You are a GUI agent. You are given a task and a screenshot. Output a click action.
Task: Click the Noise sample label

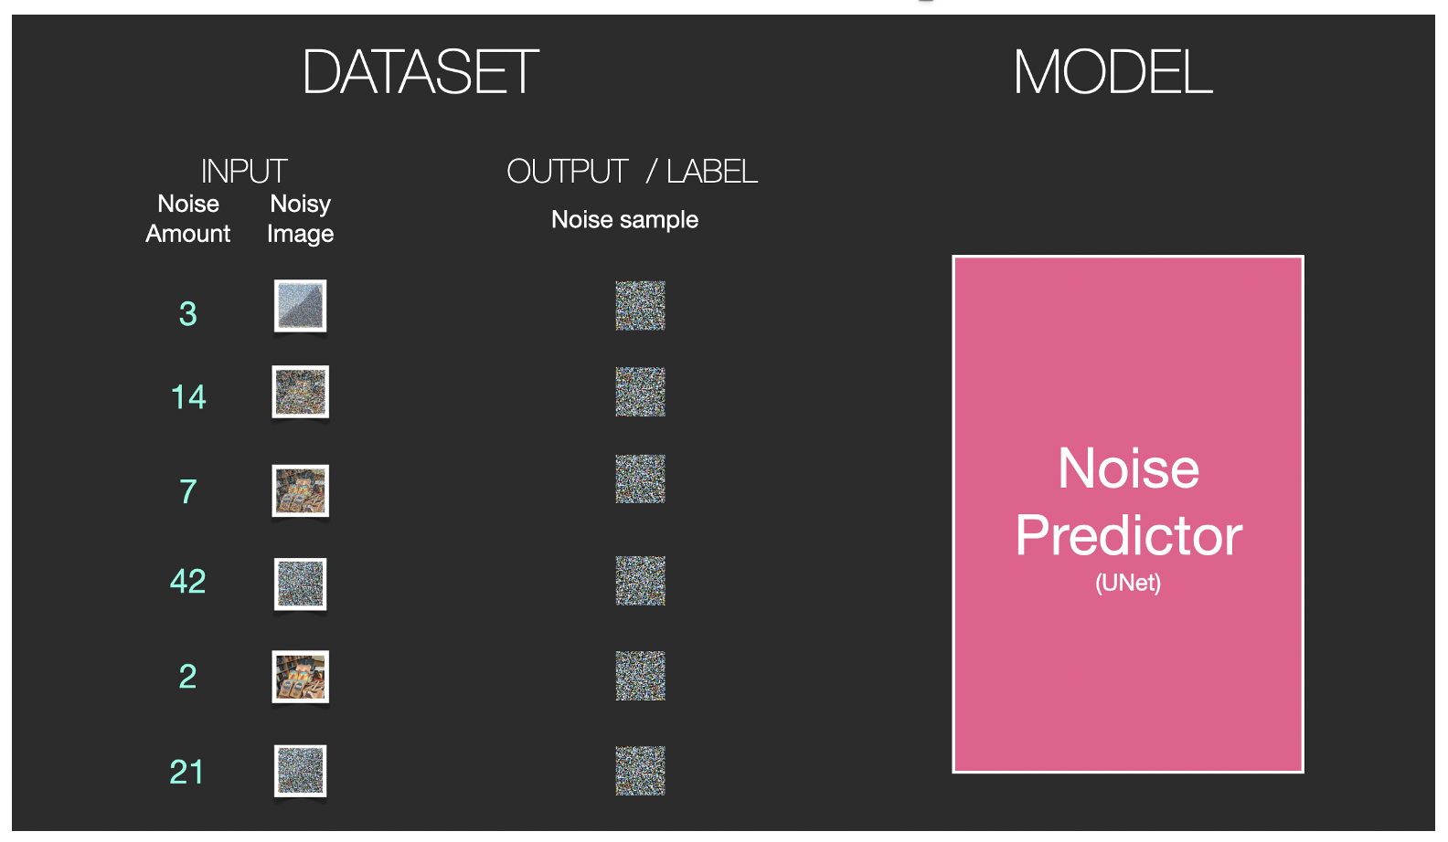(x=624, y=220)
